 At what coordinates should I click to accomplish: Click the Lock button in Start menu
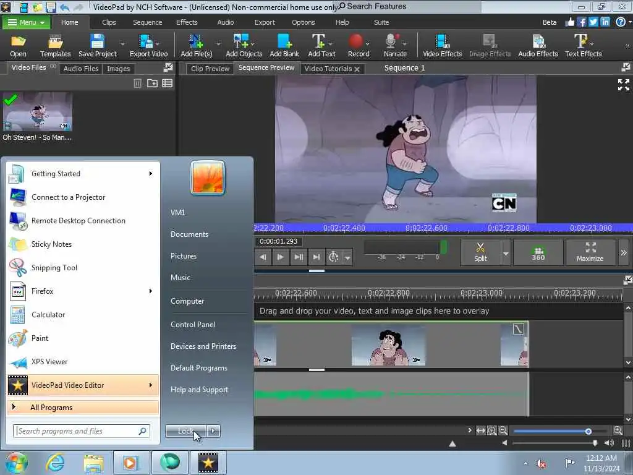point(185,431)
